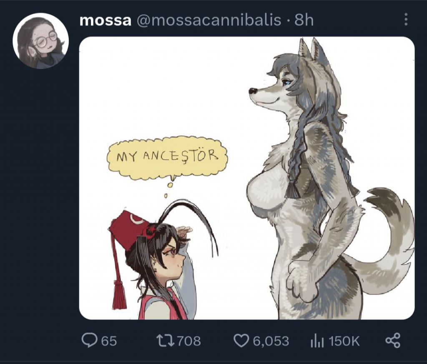Click the 8h timestamp
Image resolution: width=427 pixels, height=364 pixels.
pyautogui.click(x=304, y=20)
